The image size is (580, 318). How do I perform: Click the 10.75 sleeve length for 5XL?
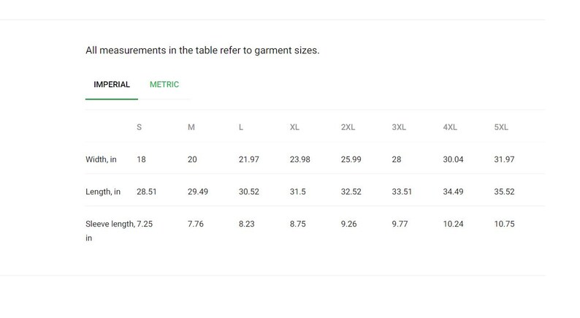tap(504, 224)
